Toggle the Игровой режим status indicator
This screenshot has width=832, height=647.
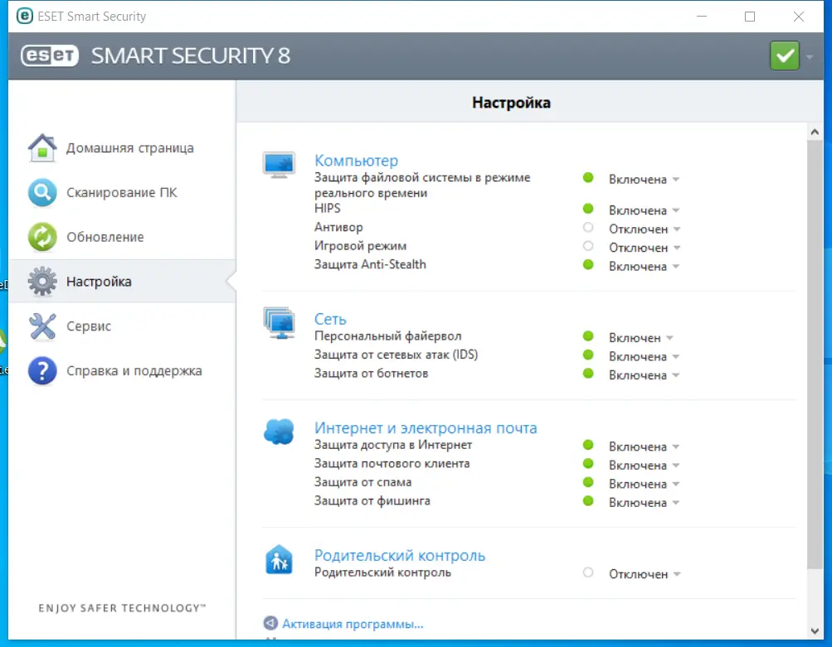[588, 246]
